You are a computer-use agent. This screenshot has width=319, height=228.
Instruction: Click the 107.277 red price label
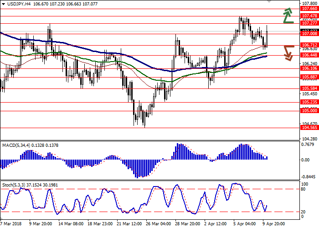(x=309, y=23)
